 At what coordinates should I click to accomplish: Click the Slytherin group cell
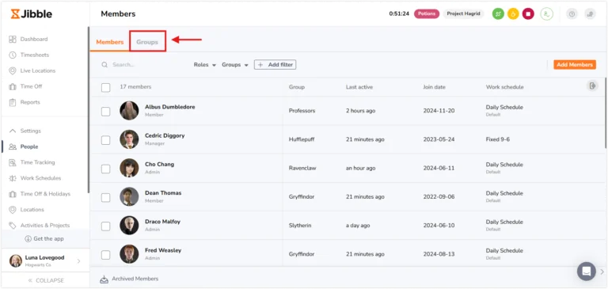click(x=300, y=226)
